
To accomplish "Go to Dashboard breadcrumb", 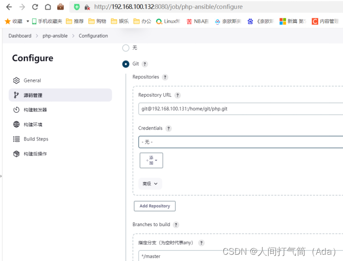I will [20, 36].
